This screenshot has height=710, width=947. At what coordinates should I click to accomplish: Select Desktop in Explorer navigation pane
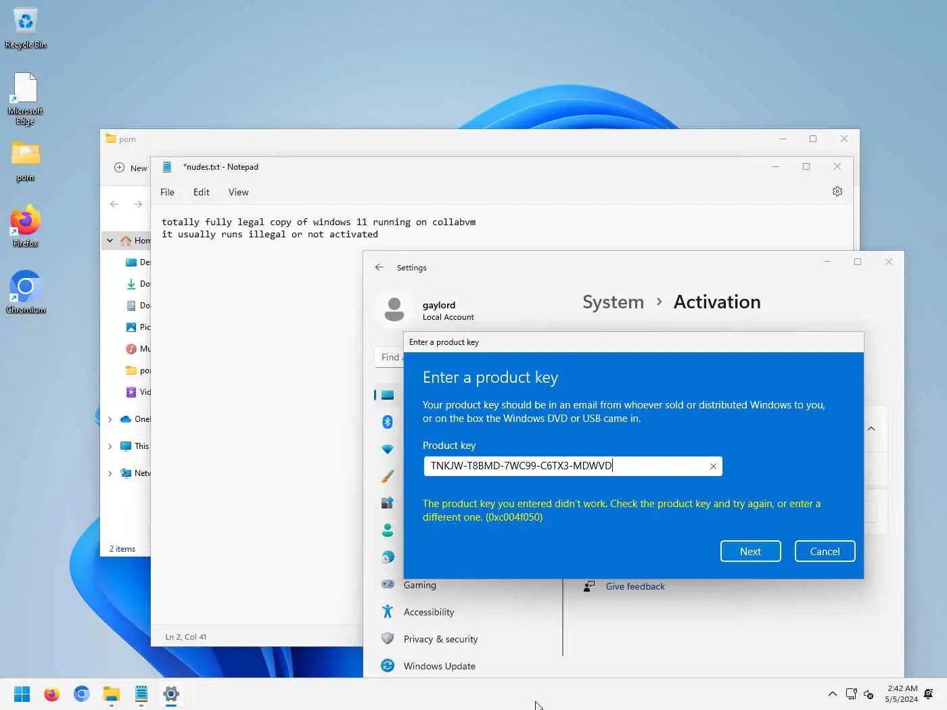click(x=139, y=262)
